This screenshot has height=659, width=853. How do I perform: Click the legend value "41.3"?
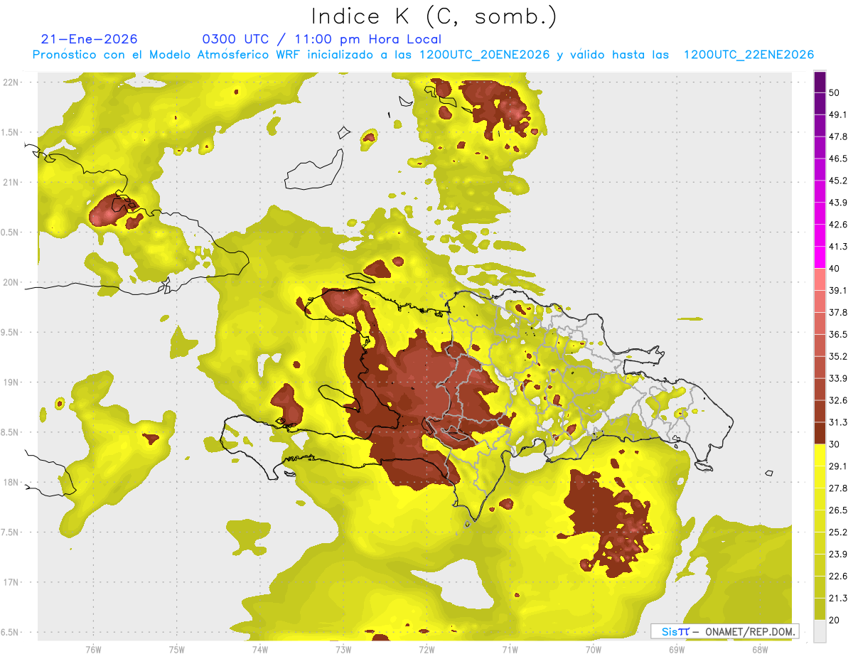tap(837, 247)
